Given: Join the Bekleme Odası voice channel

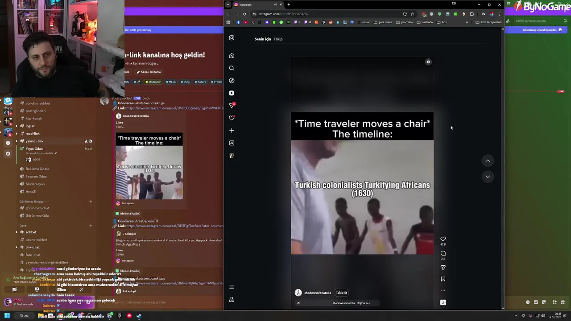Looking at the screenshot, I should [37, 169].
